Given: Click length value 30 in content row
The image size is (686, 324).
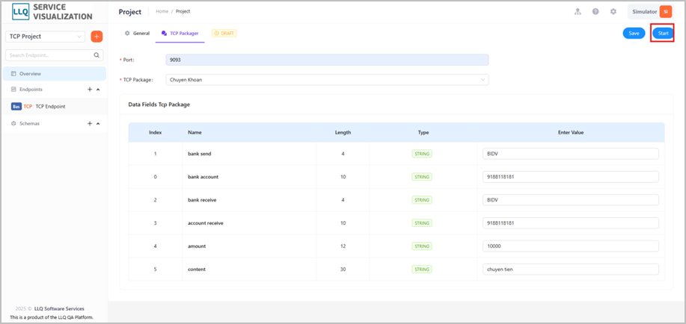Looking at the screenshot, I should (343, 270).
